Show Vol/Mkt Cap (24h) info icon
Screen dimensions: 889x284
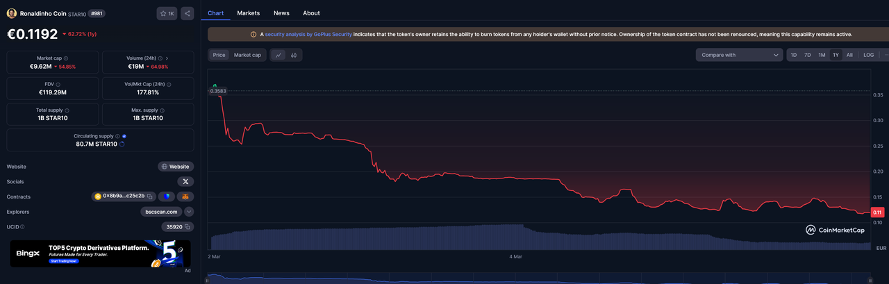(x=169, y=84)
